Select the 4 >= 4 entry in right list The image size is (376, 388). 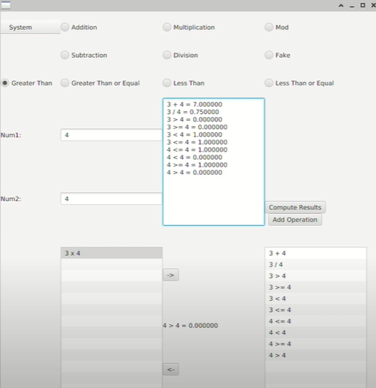pos(316,344)
